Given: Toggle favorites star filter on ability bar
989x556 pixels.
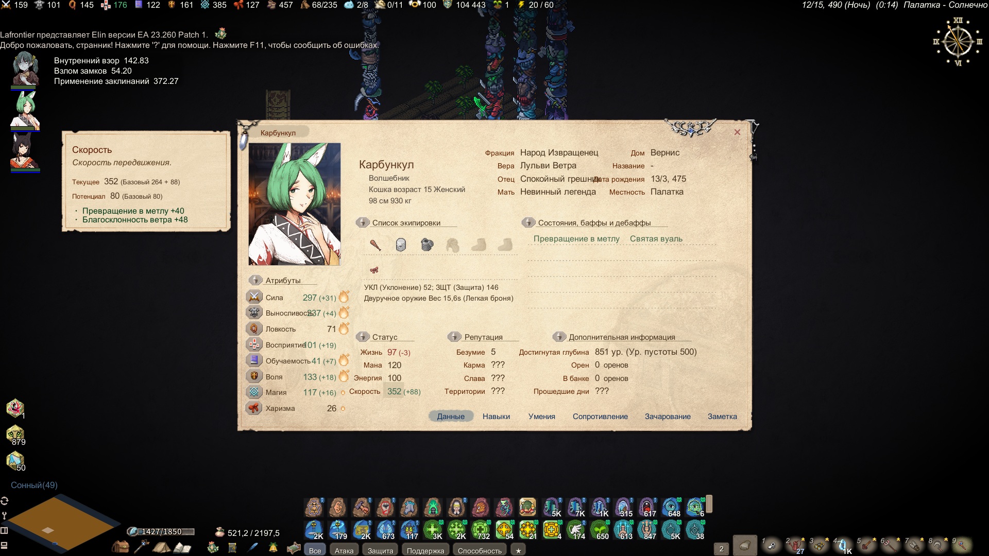Looking at the screenshot, I should pos(518,550).
